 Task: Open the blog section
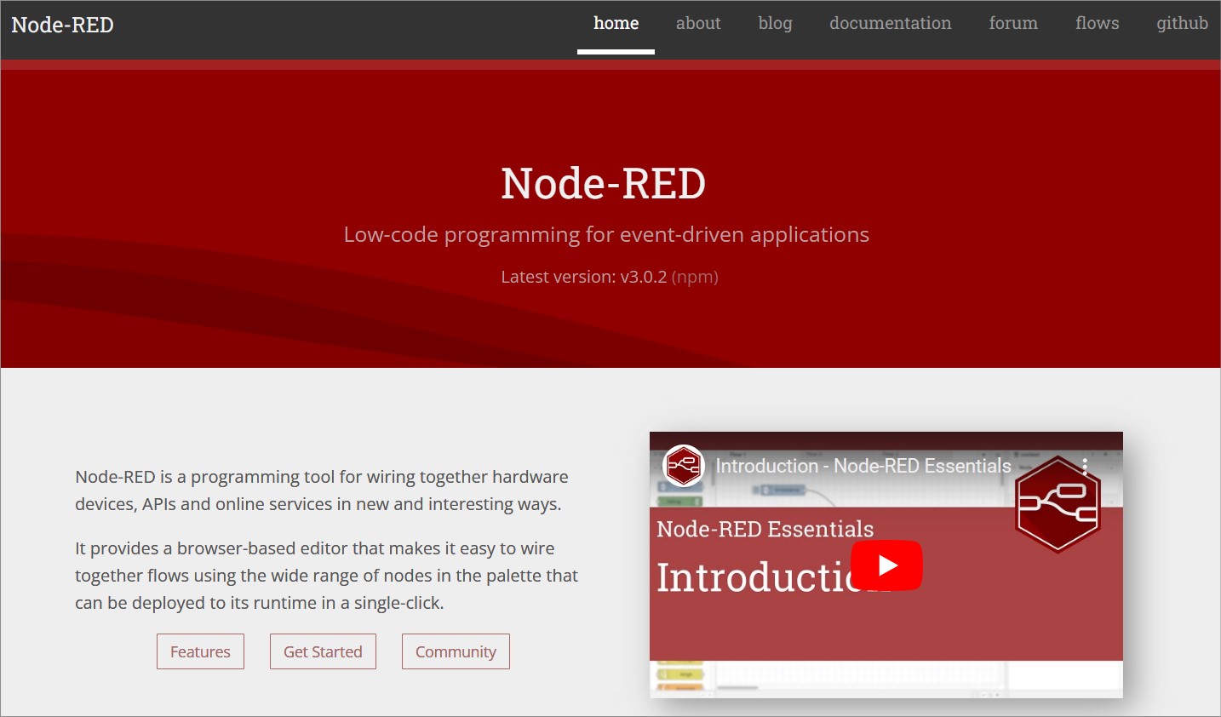(x=775, y=23)
